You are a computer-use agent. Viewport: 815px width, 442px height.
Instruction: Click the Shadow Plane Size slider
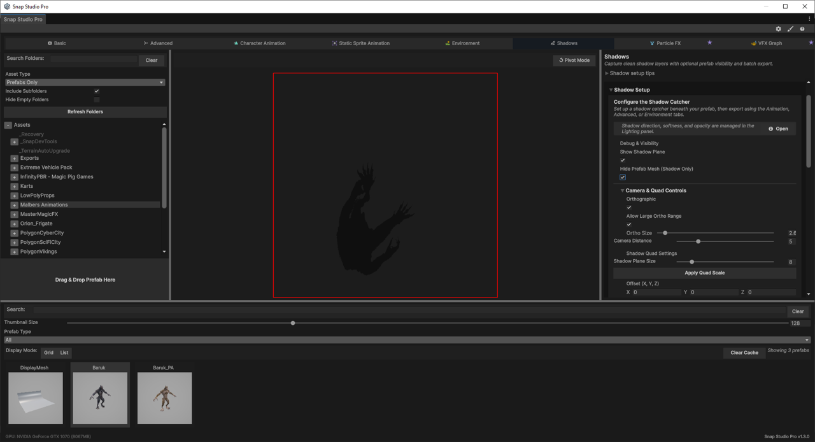pyautogui.click(x=725, y=262)
